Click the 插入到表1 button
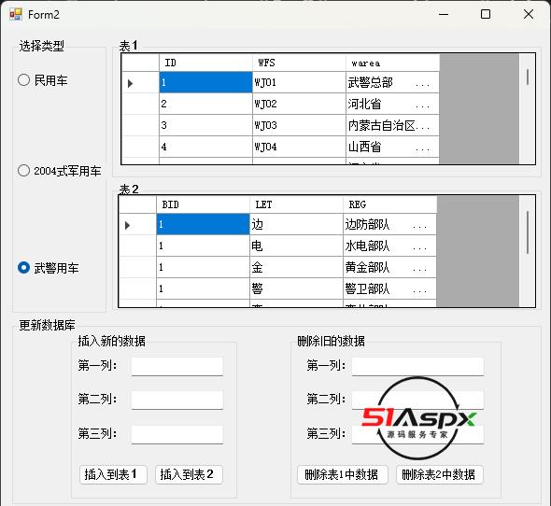Image resolution: width=551 pixels, height=506 pixels. pyautogui.click(x=113, y=475)
